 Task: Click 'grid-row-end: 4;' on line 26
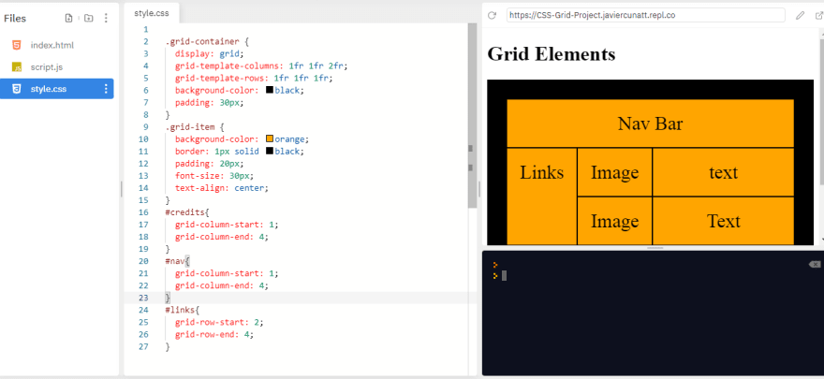(214, 334)
